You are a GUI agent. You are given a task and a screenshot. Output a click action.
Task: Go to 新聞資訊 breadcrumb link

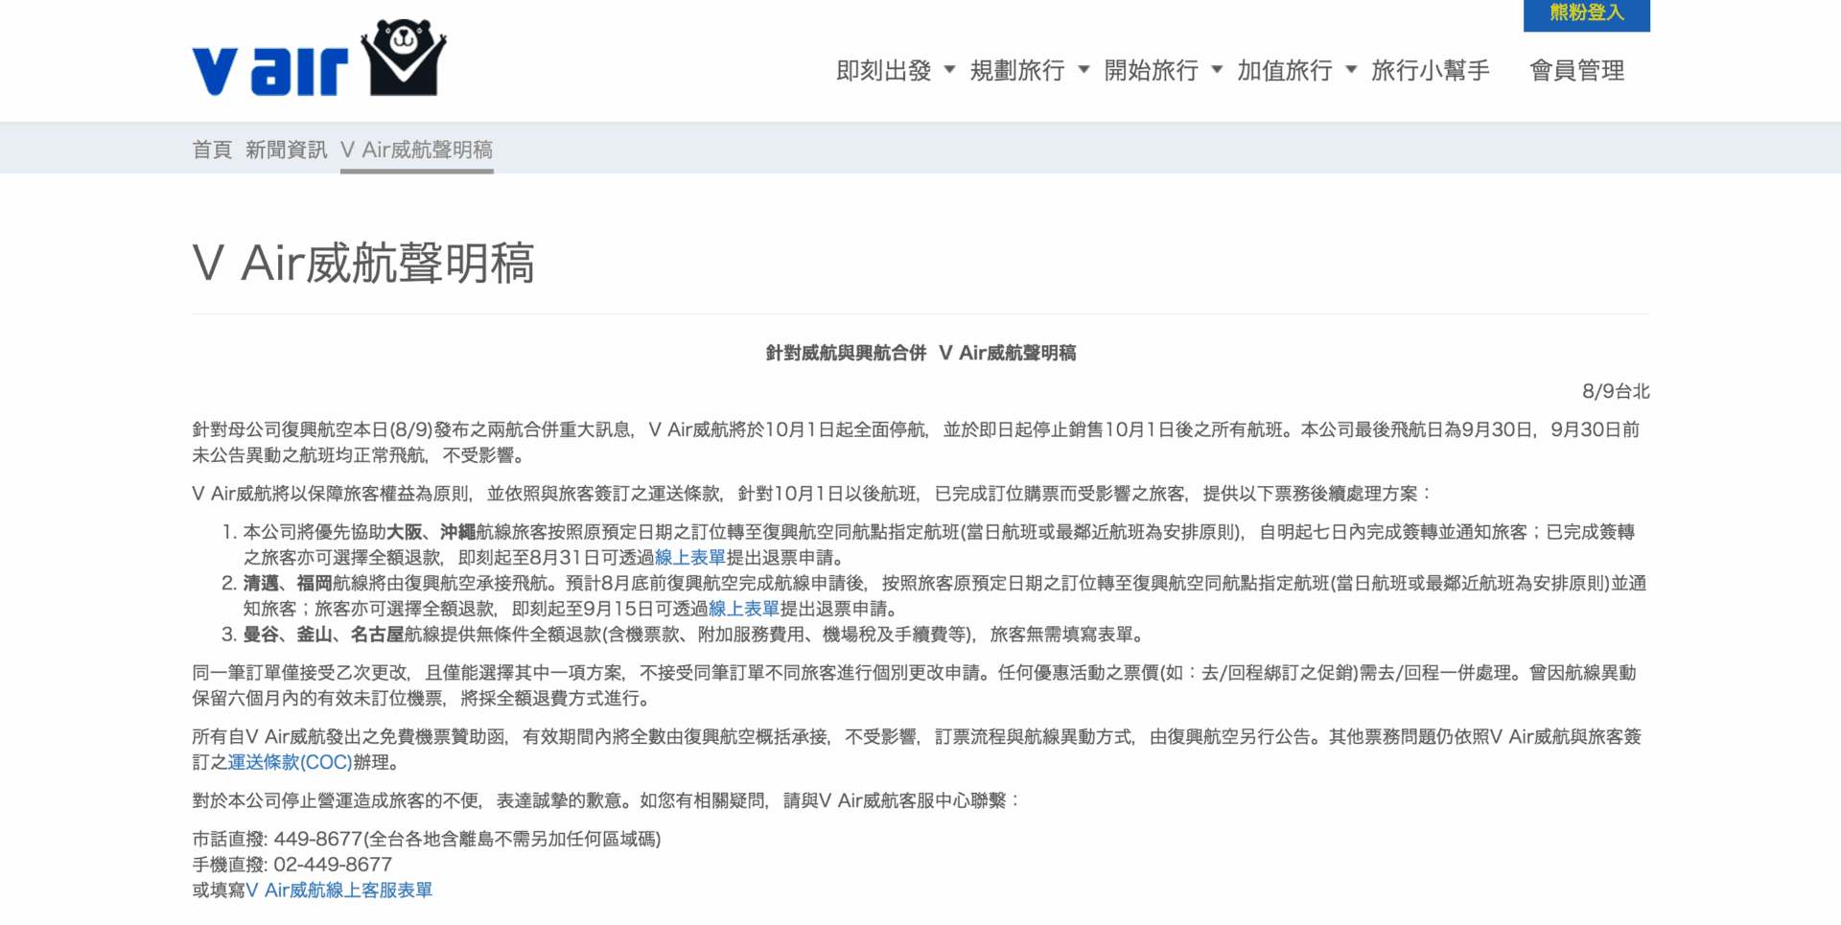pos(286,150)
